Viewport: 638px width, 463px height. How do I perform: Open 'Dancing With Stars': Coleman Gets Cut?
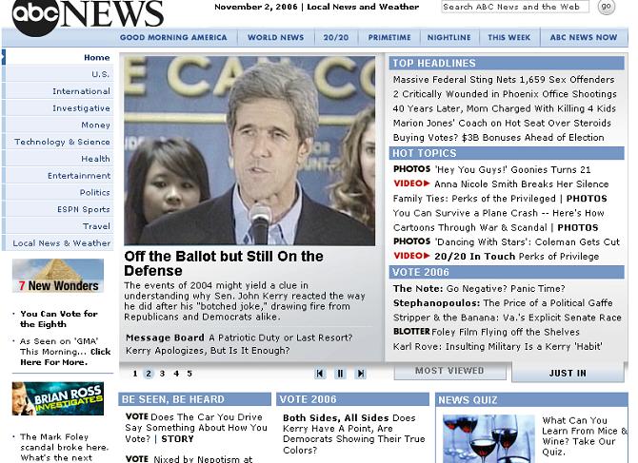(507, 242)
